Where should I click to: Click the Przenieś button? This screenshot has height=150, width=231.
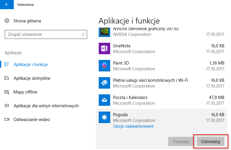(181, 141)
